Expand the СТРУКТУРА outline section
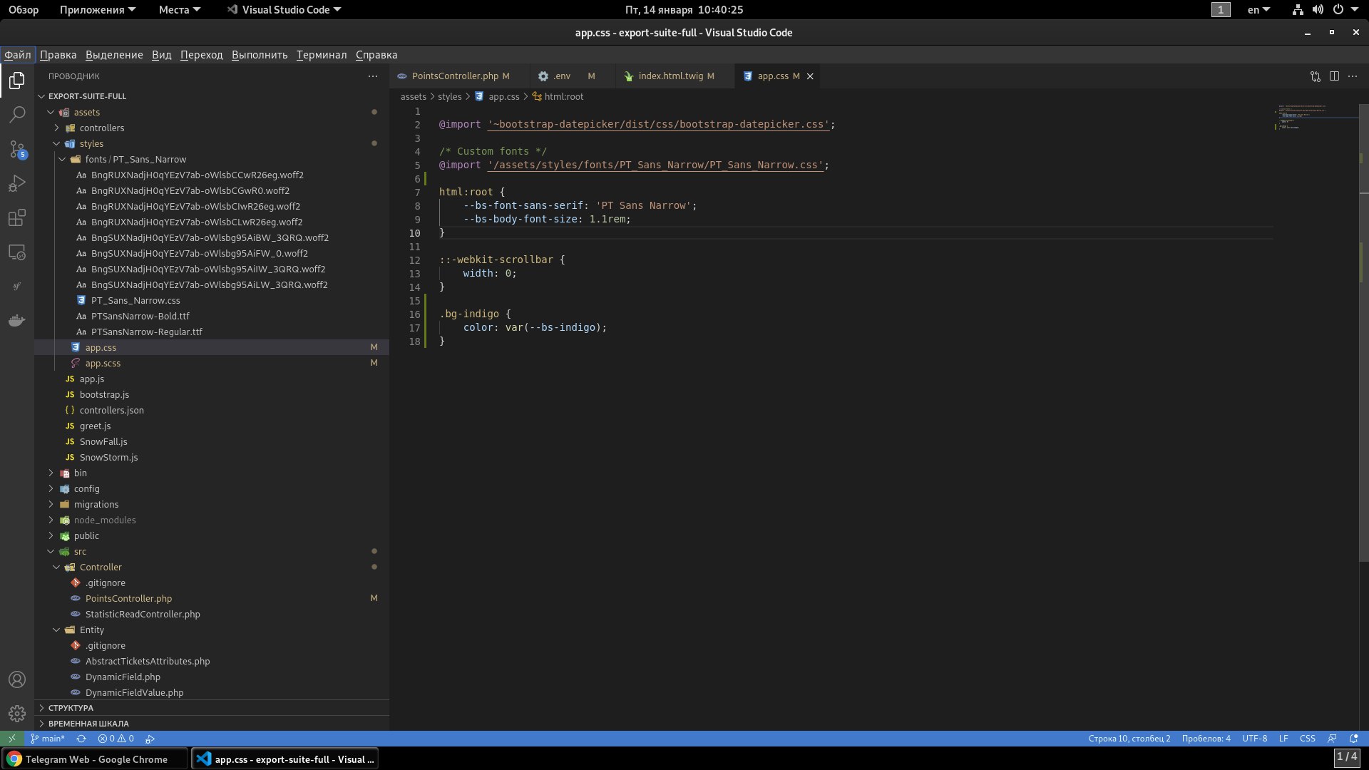The height and width of the screenshot is (770, 1369). [212, 708]
